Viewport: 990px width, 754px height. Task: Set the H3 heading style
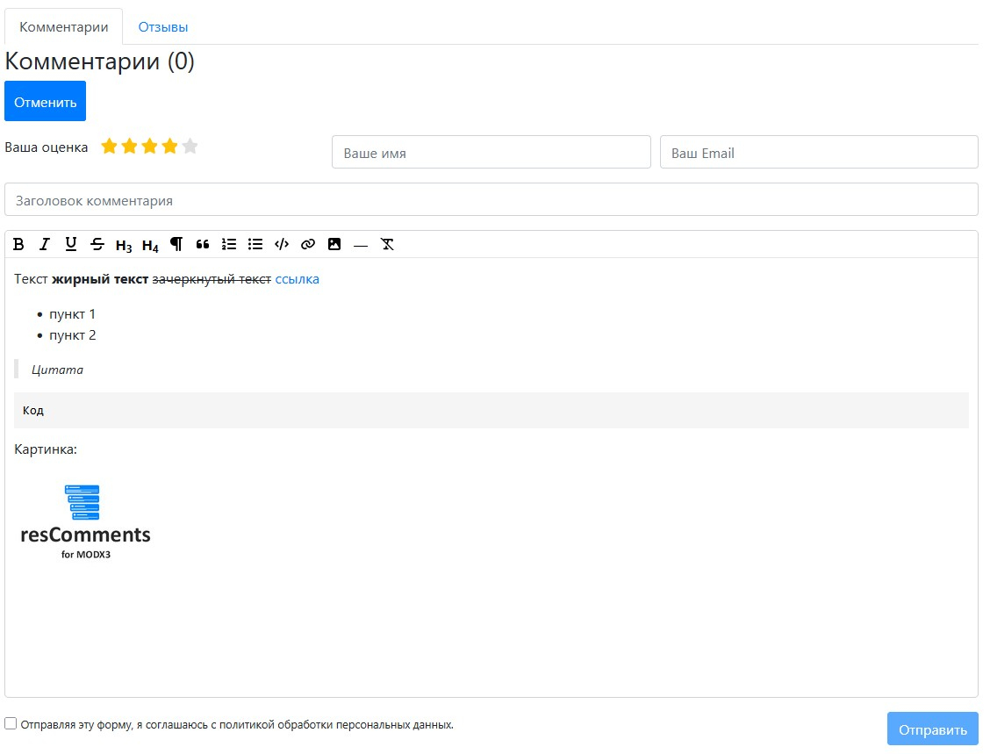tap(124, 245)
